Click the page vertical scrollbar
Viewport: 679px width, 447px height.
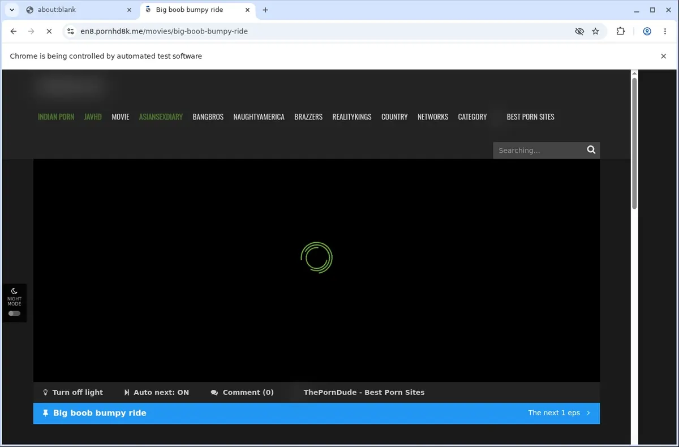click(x=634, y=144)
